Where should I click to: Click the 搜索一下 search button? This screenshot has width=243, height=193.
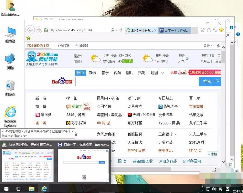[210, 82]
